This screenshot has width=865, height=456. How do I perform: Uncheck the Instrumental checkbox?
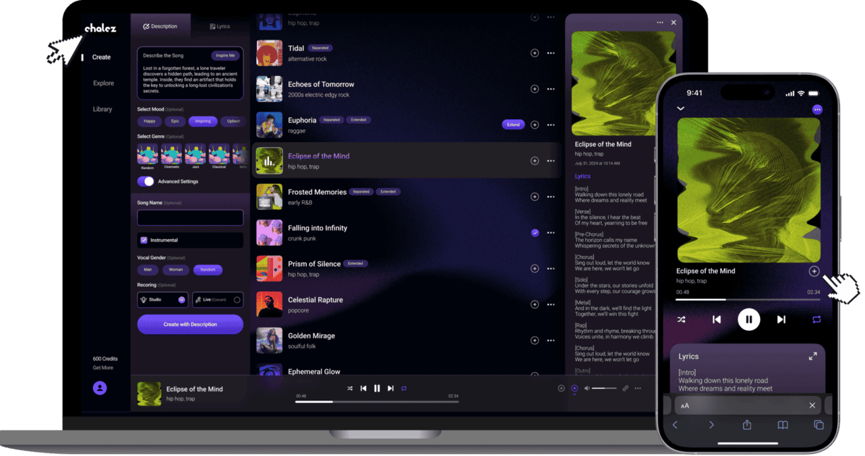click(x=144, y=240)
